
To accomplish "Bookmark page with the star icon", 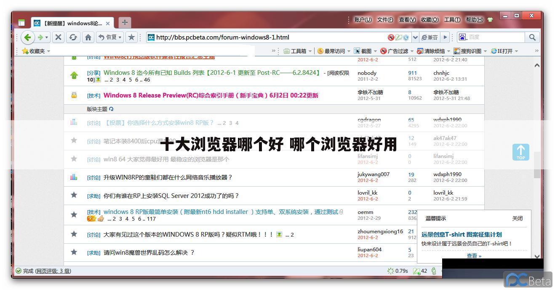I will [131, 37].
